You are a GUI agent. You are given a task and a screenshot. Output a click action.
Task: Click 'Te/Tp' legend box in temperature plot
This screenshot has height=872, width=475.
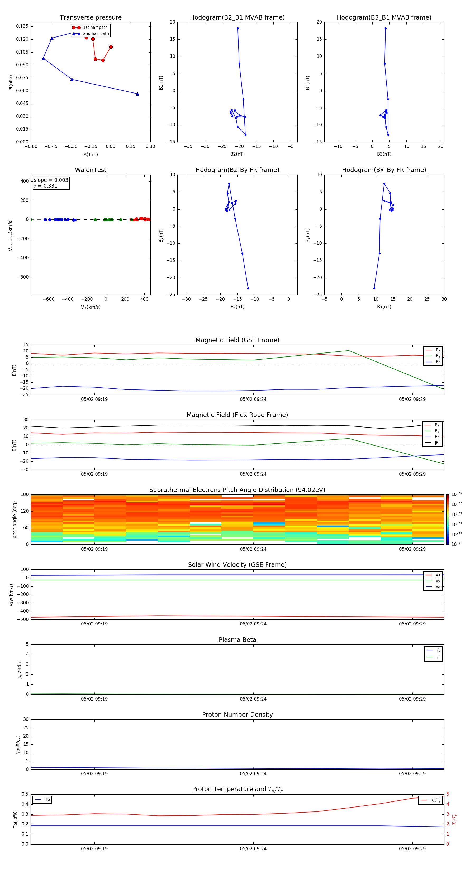pyautogui.click(x=430, y=800)
